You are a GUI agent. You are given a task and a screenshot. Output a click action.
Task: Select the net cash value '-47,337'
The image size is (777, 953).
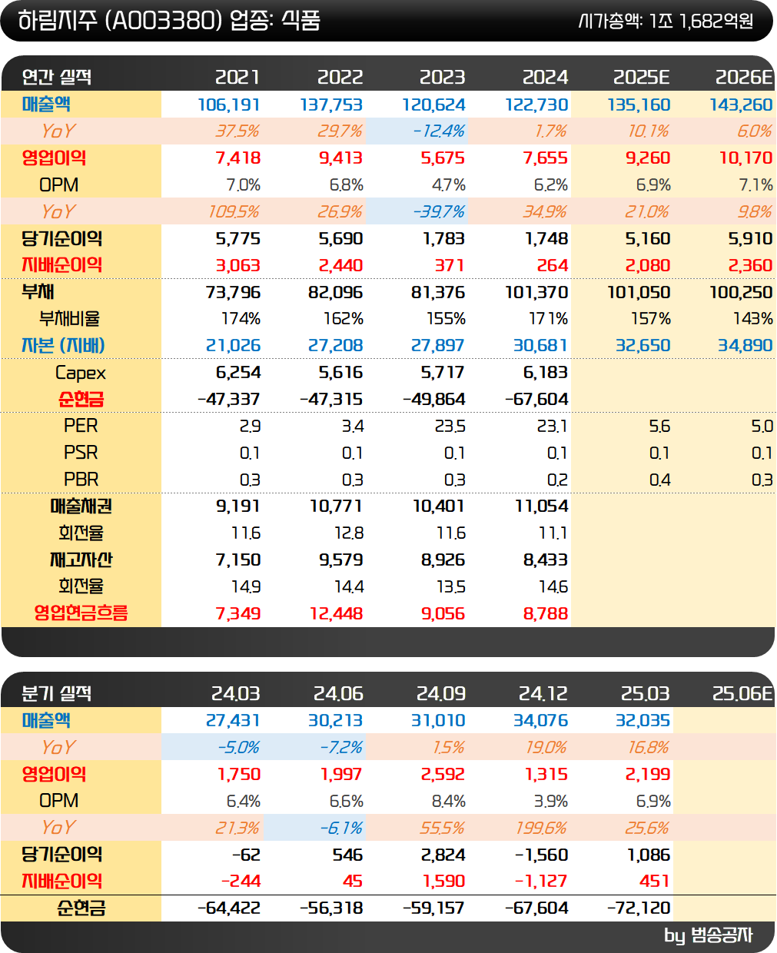pyautogui.click(x=229, y=400)
